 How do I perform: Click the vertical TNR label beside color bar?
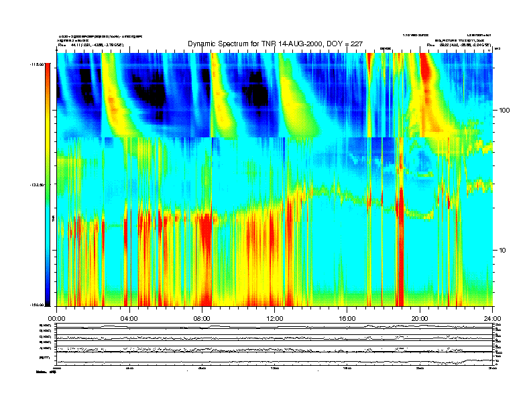click(x=53, y=218)
